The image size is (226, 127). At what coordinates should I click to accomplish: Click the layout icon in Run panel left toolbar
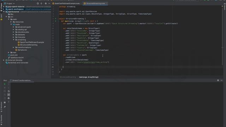click(x=5, y=103)
